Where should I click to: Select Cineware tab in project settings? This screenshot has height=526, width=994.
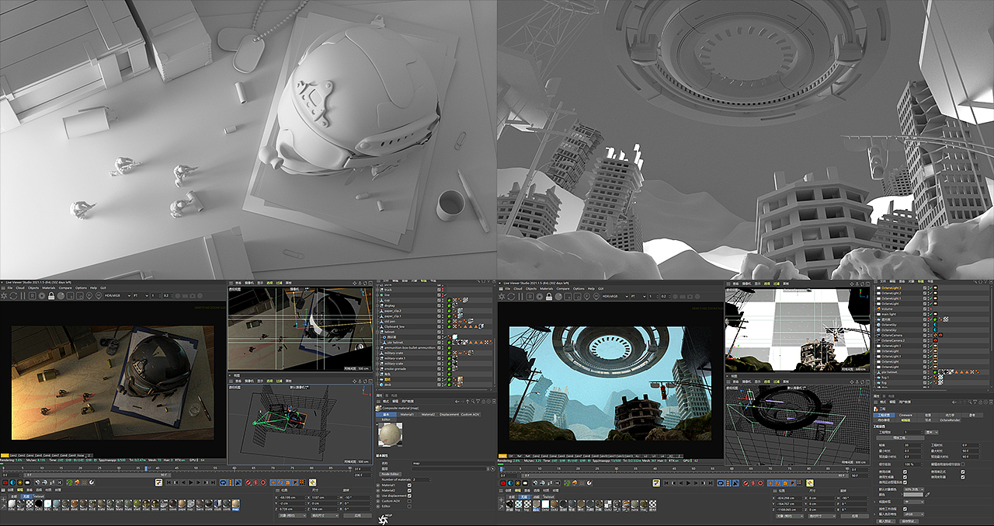pos(906,416)
